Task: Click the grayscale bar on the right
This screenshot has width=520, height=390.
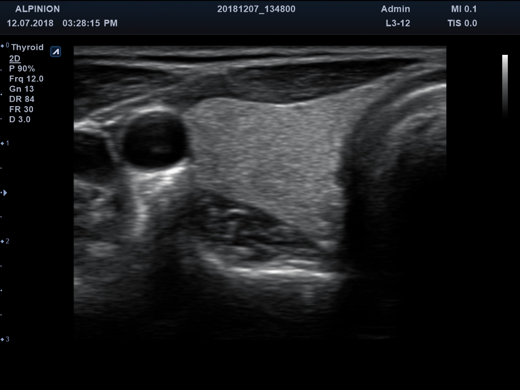Action: coord(505,86)
